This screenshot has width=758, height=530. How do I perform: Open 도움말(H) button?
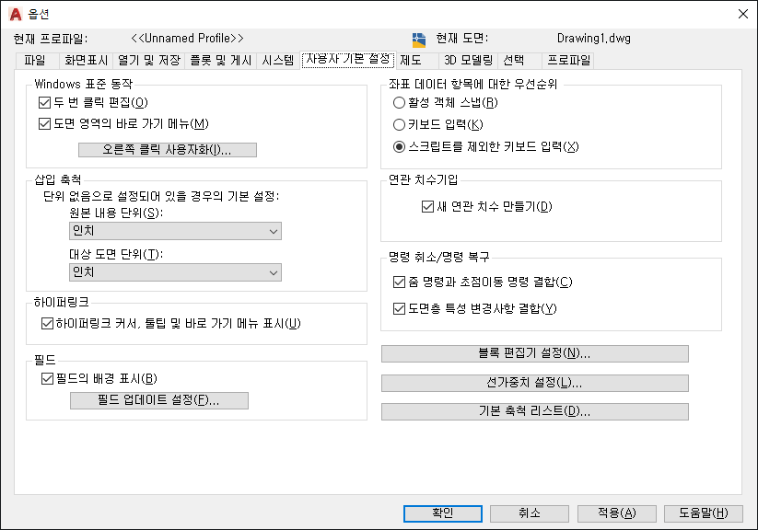[x=704, y=513]
